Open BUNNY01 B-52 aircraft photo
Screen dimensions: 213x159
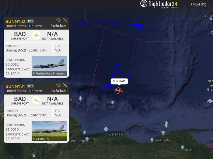click(x=49, y=131)
